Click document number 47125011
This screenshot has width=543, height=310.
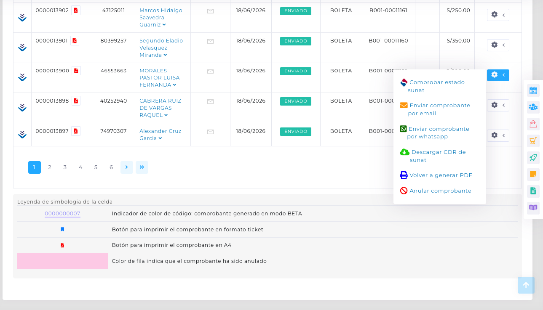click(114, 11)
